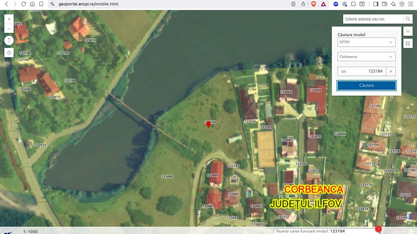Screen dimensions: 417x234
Task: Collapse the search panel with double chevron
Action: click(408, 31)
